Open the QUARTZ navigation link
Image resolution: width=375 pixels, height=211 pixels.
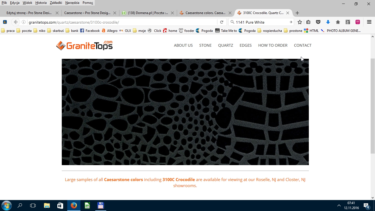[x=225, y=45]
